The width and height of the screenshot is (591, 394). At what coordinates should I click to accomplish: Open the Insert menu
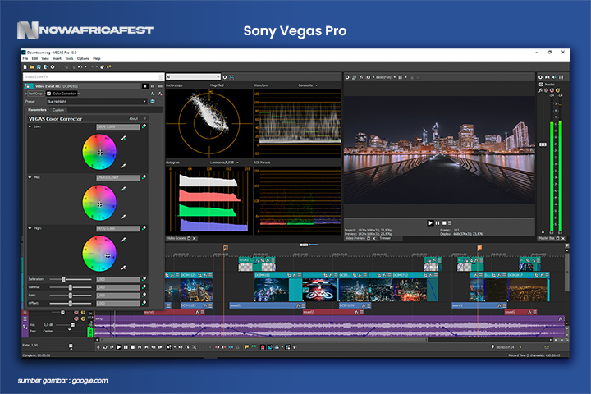[x=57, y=58]
